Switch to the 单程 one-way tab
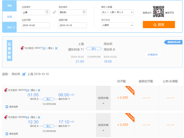The height and width of the screenshot is (138, 184). 9,6
